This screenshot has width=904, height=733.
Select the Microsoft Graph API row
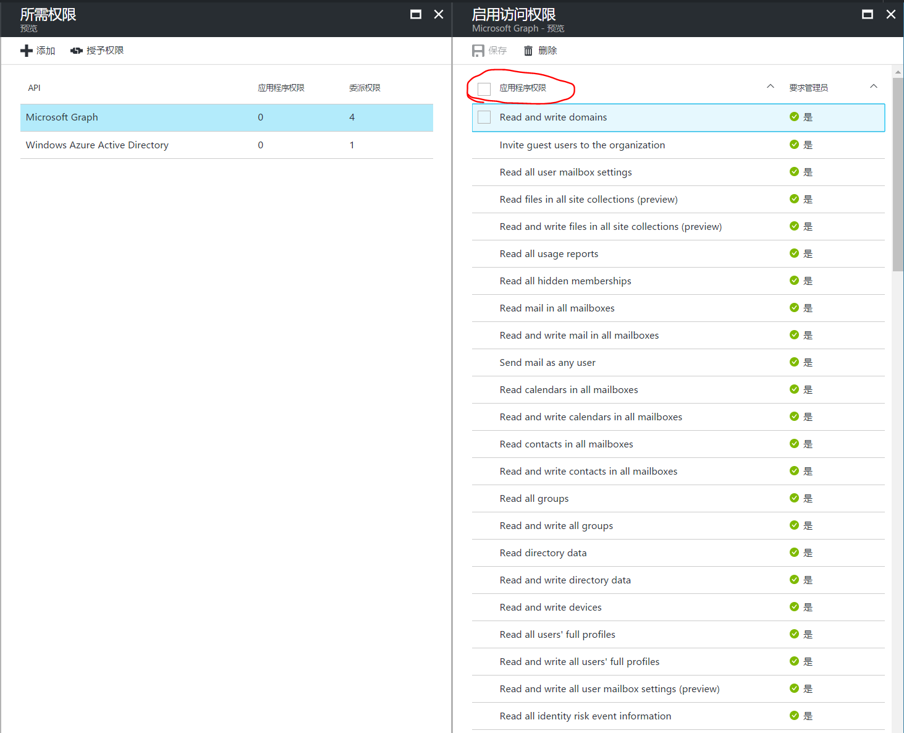coord(227,117)
